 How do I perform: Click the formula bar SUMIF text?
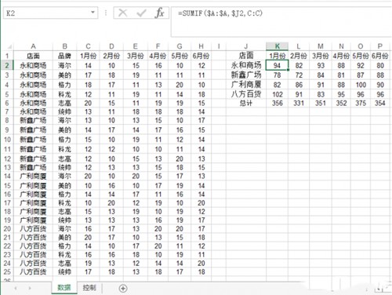pyautogui.click(x=220, y=13)
